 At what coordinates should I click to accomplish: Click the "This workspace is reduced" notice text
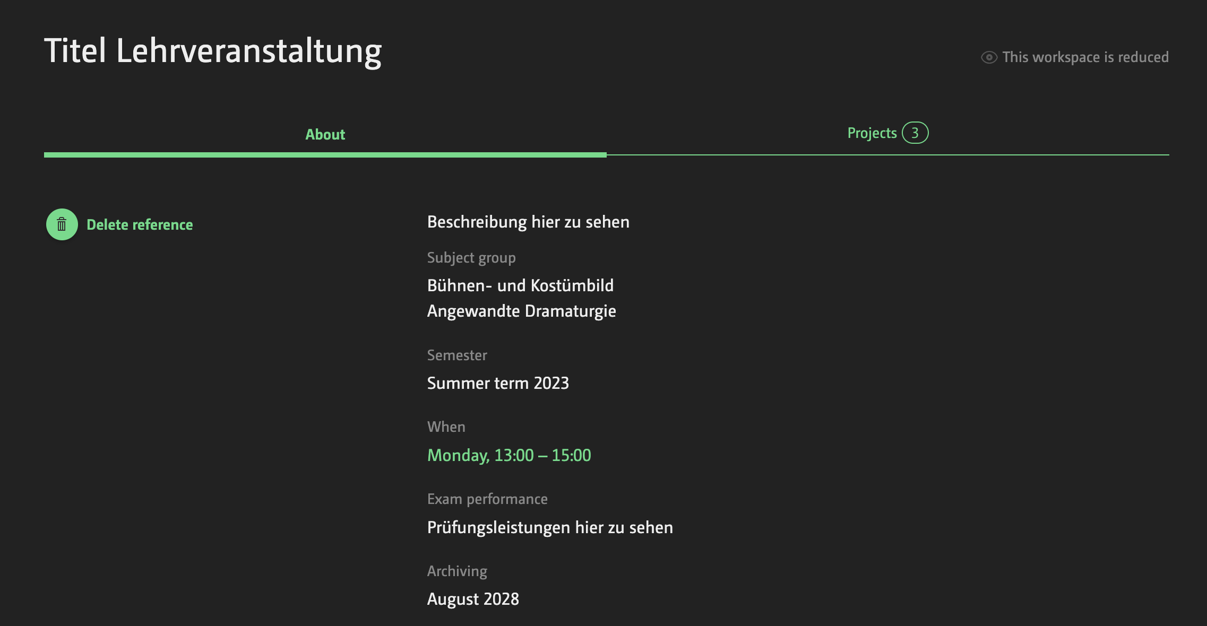1085,57
